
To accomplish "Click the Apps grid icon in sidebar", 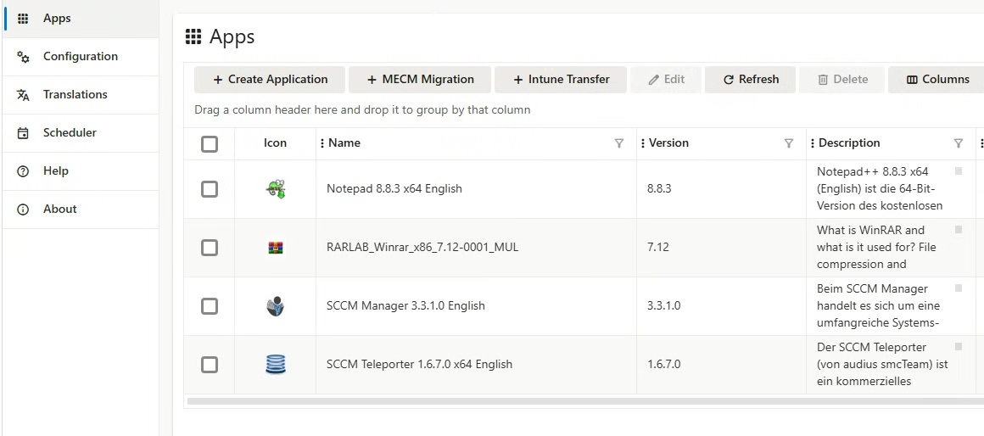I will (23, 18).
